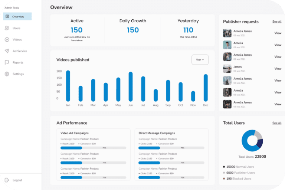Click See all in Publisher requests
This screenshot has height=190, width=285.
[x=277, y=22]
